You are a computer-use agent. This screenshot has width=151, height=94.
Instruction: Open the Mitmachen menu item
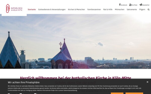click(120, 10)
